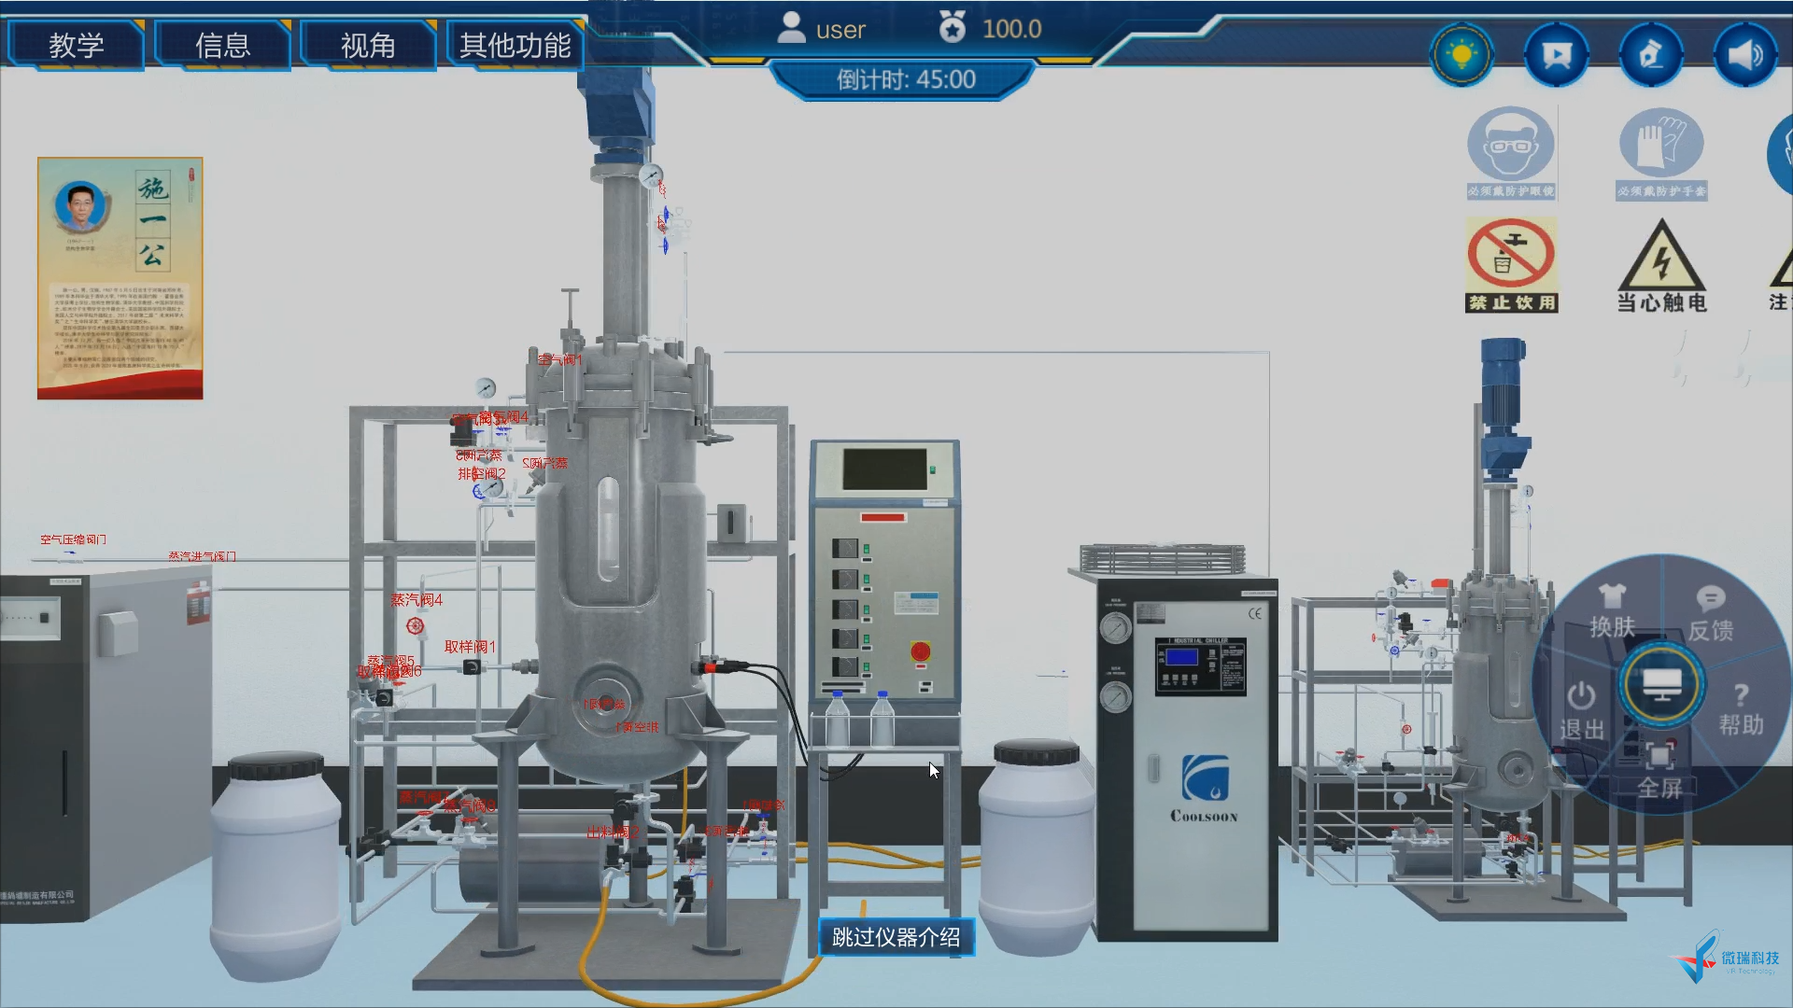This screenshot has width=1793, height=1008.
Task: Click the 跳过仪器介绍 button
Action: point(896,937)
